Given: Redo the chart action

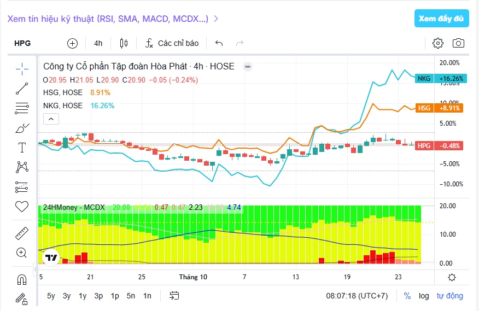Looking at the screenshot, I should click(240, 43).
